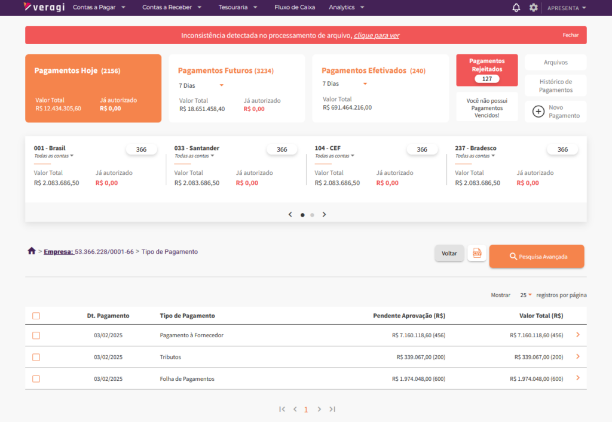Viewport: 612px width, 422px height.
Task: Open Pagamento à Fornecedor row arrow
Action: pyautogui.click(x=577, y=335)
